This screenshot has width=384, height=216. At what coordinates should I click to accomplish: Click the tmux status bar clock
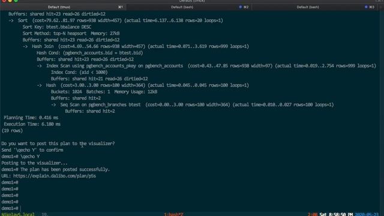(336, 214)
